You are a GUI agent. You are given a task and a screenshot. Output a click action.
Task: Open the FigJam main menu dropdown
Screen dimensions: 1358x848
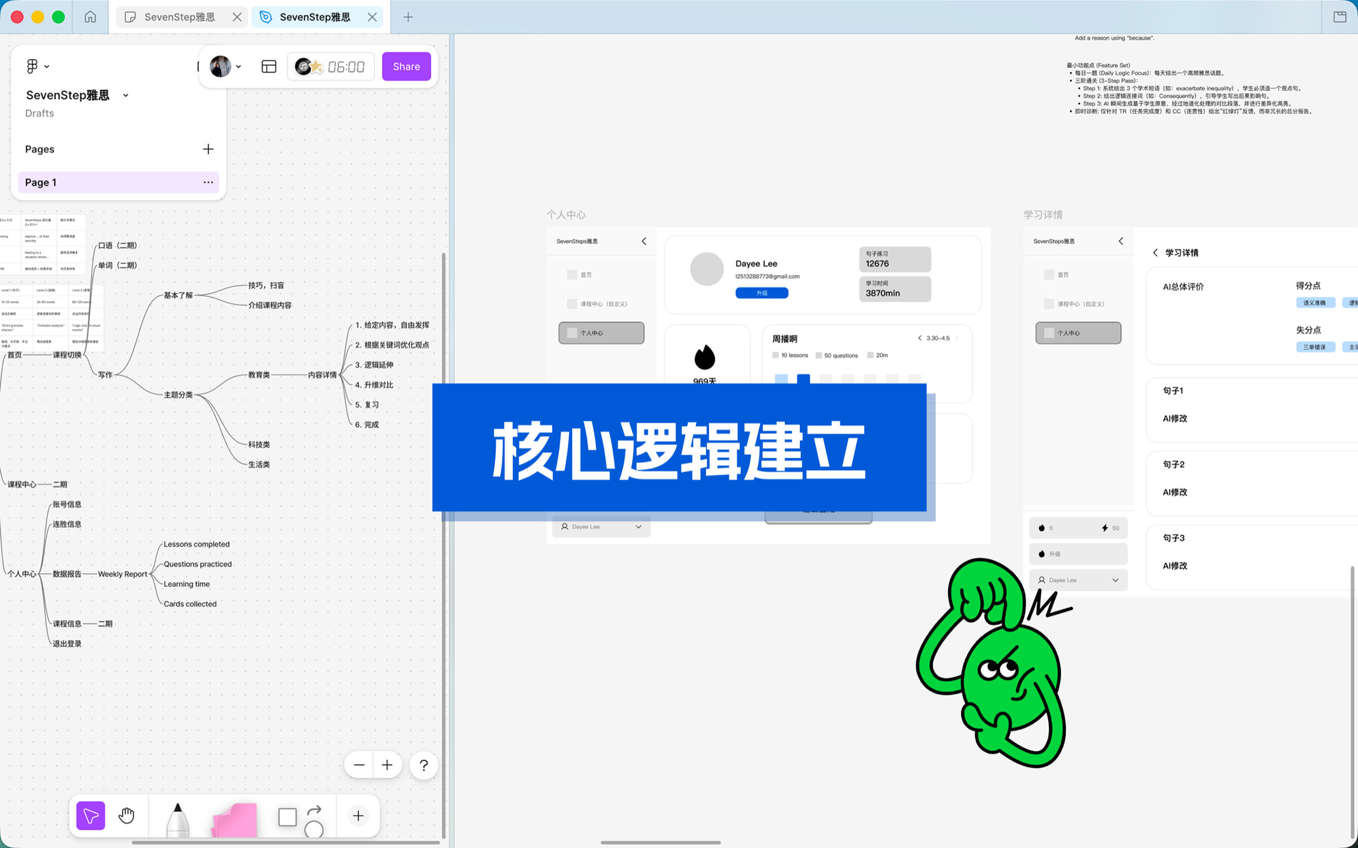pyautogui.click(x=37, y=66)
